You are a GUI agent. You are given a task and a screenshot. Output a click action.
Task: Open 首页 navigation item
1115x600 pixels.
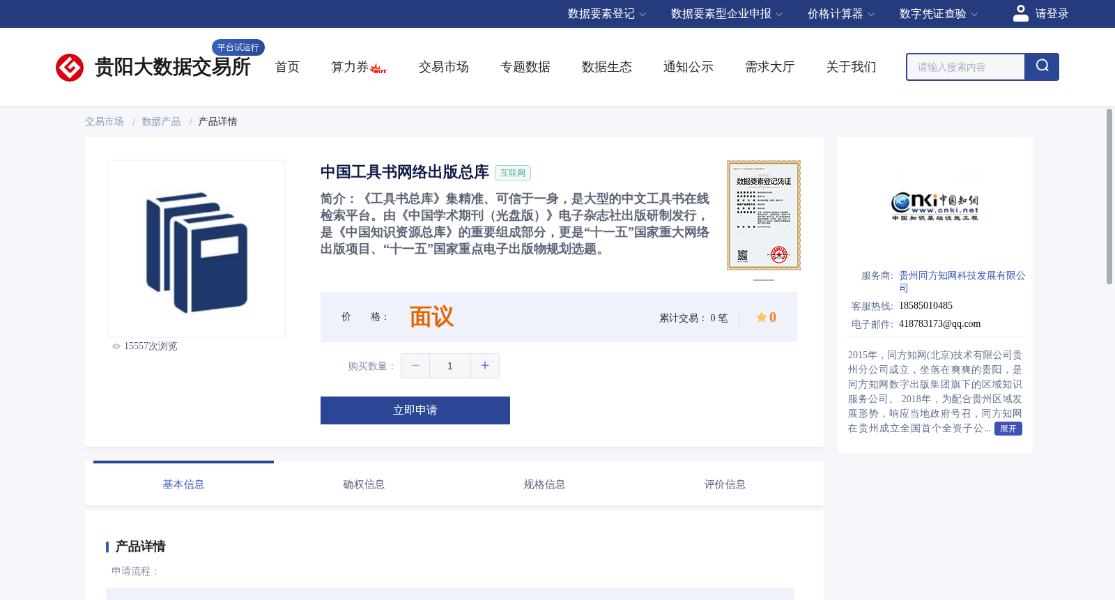(287, 67)
